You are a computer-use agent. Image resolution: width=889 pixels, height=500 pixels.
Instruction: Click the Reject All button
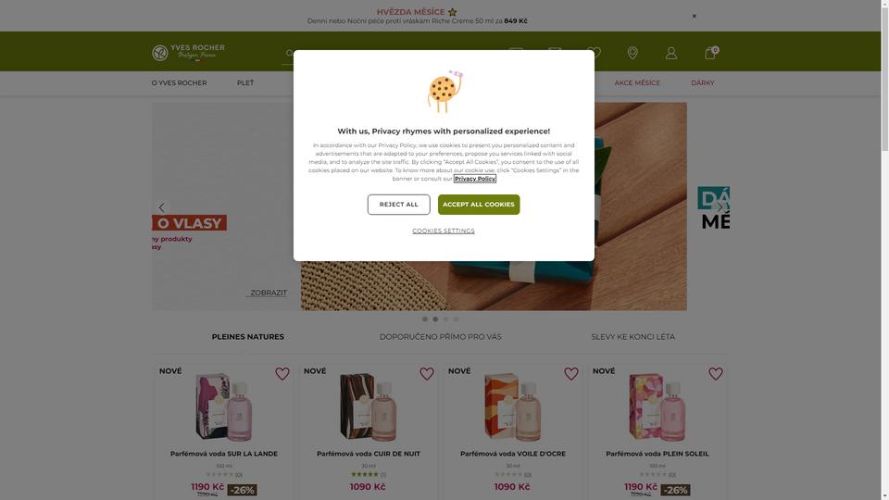(x=398, y=205)
